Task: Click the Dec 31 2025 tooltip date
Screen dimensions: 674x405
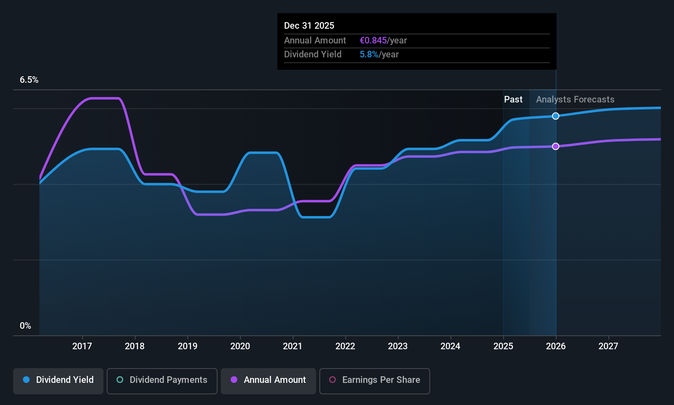Action: click(x=309, y=25)
